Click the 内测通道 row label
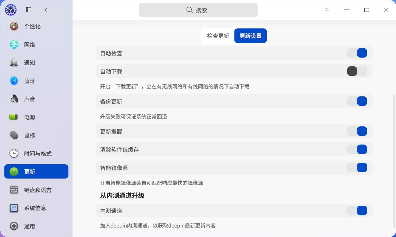Screen dimensions: 396x237 coord(111,211)
